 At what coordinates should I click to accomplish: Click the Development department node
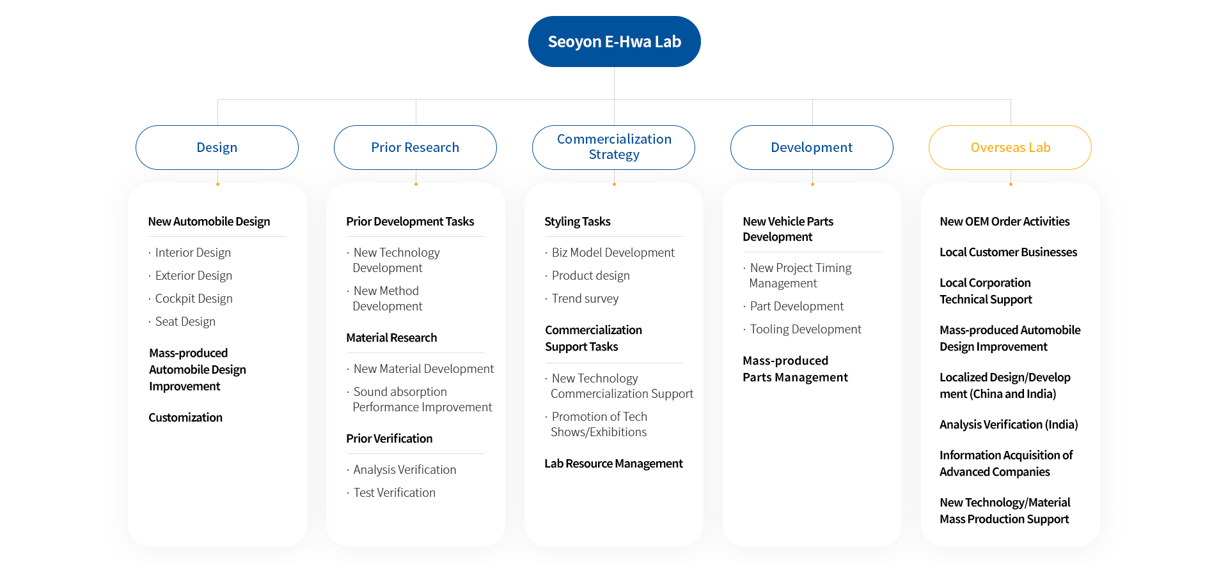tap(812, 148)
